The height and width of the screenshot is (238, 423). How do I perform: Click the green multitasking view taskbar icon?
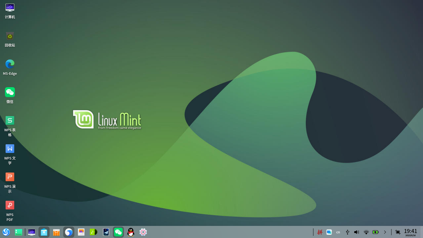point(19,232)
